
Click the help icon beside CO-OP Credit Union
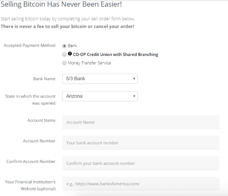(70, 54)
